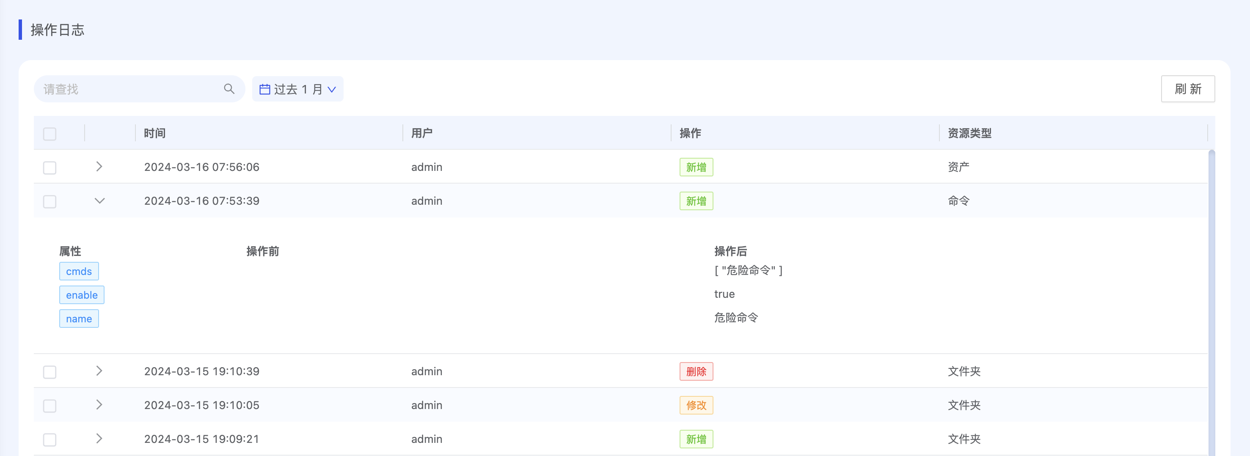Click the enable attribute tag

(x=82, y=295)
